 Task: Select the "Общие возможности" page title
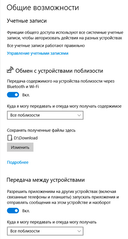43,8
